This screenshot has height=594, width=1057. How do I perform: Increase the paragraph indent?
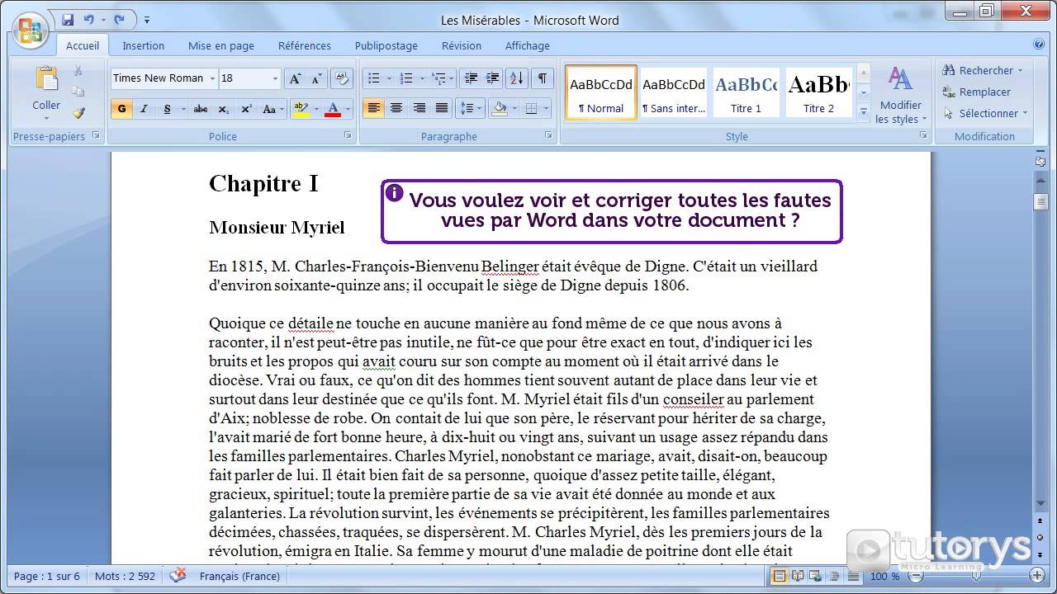[x=492, y=78]
